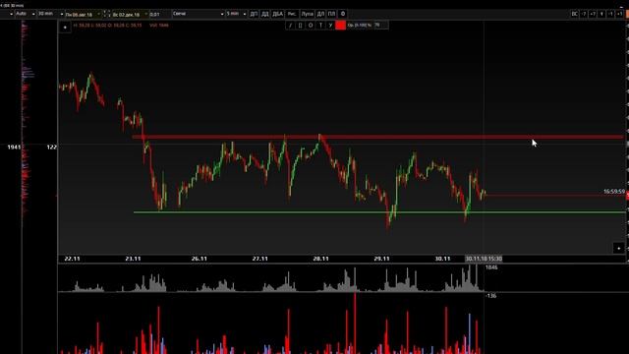Select the green support level line
629x354 pixels.
379,212
